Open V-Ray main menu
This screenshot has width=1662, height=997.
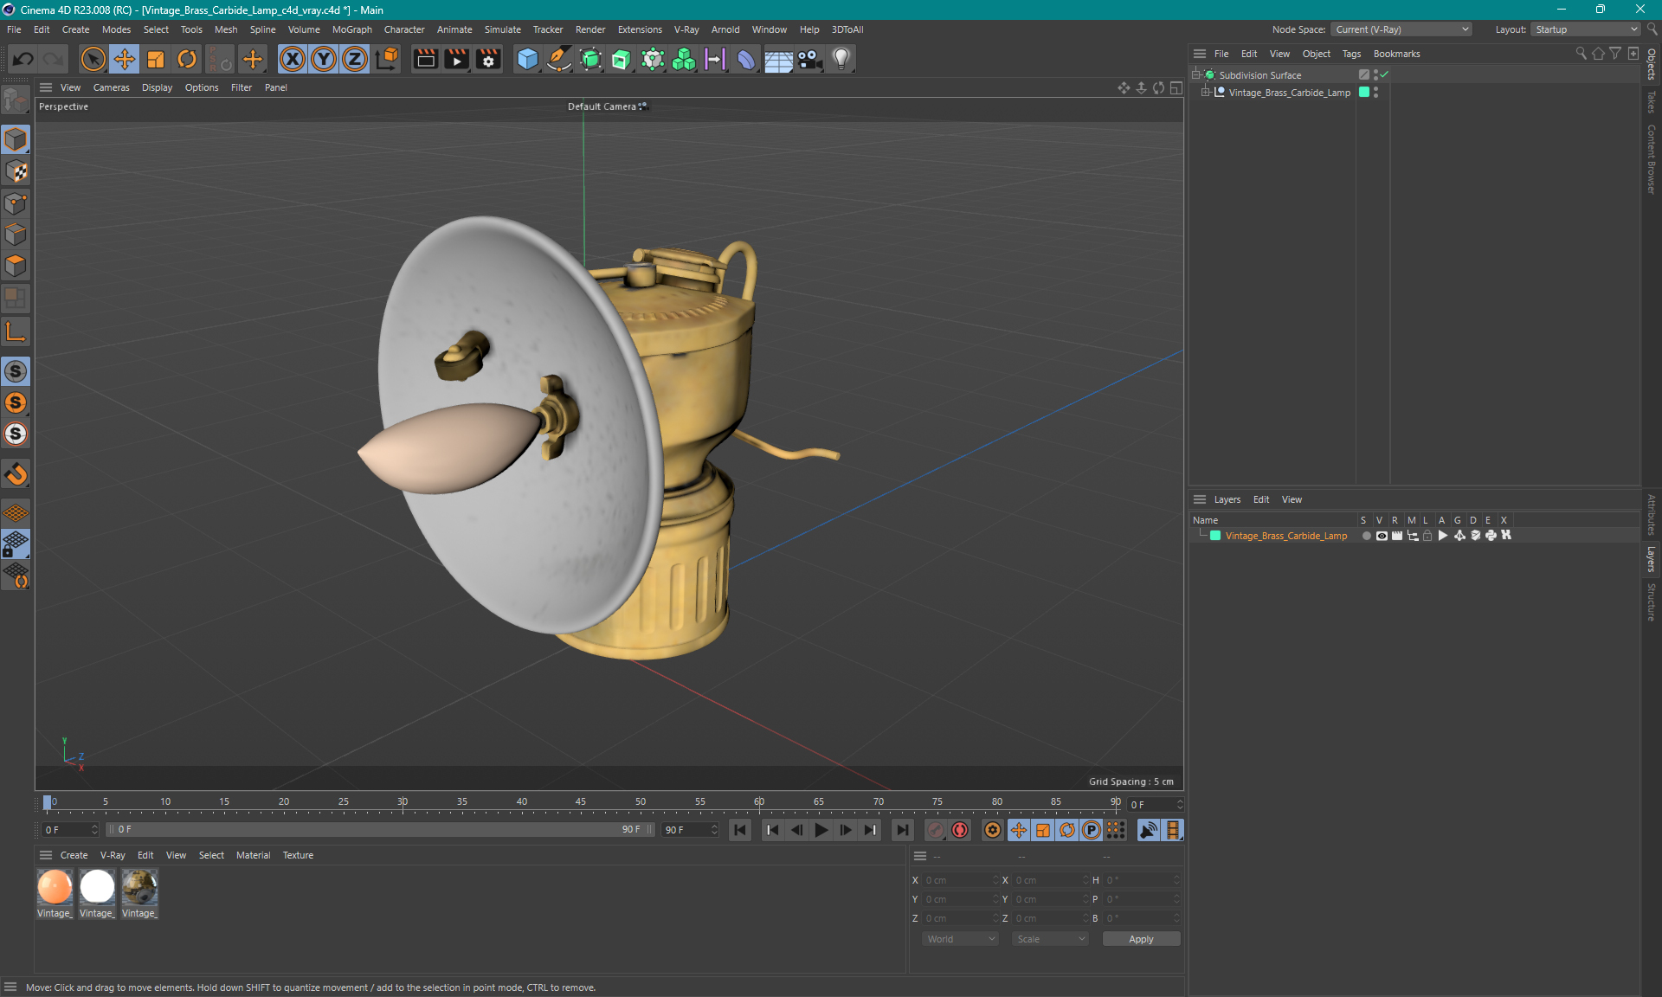(686, 29)
